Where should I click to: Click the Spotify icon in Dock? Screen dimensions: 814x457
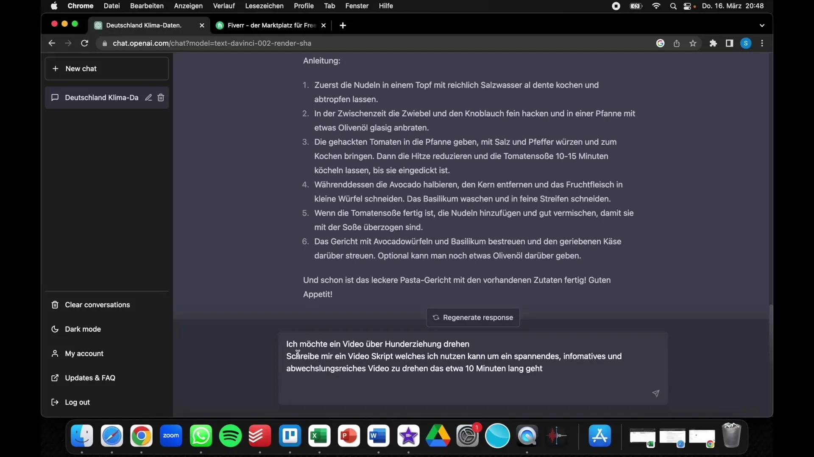coord(230,435)
